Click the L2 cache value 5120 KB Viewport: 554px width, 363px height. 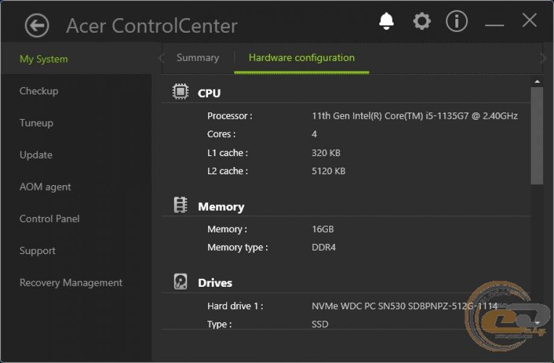328,171
